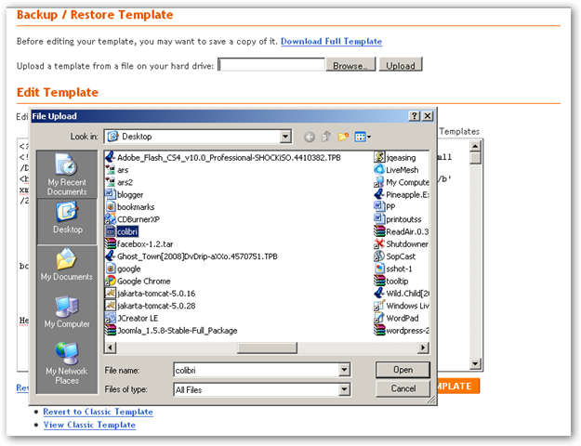The width and height of the screenshot is (581, 446).
Task: Select jakarta-tomcat-5.0.16 folder
Action: pos(150,294)
